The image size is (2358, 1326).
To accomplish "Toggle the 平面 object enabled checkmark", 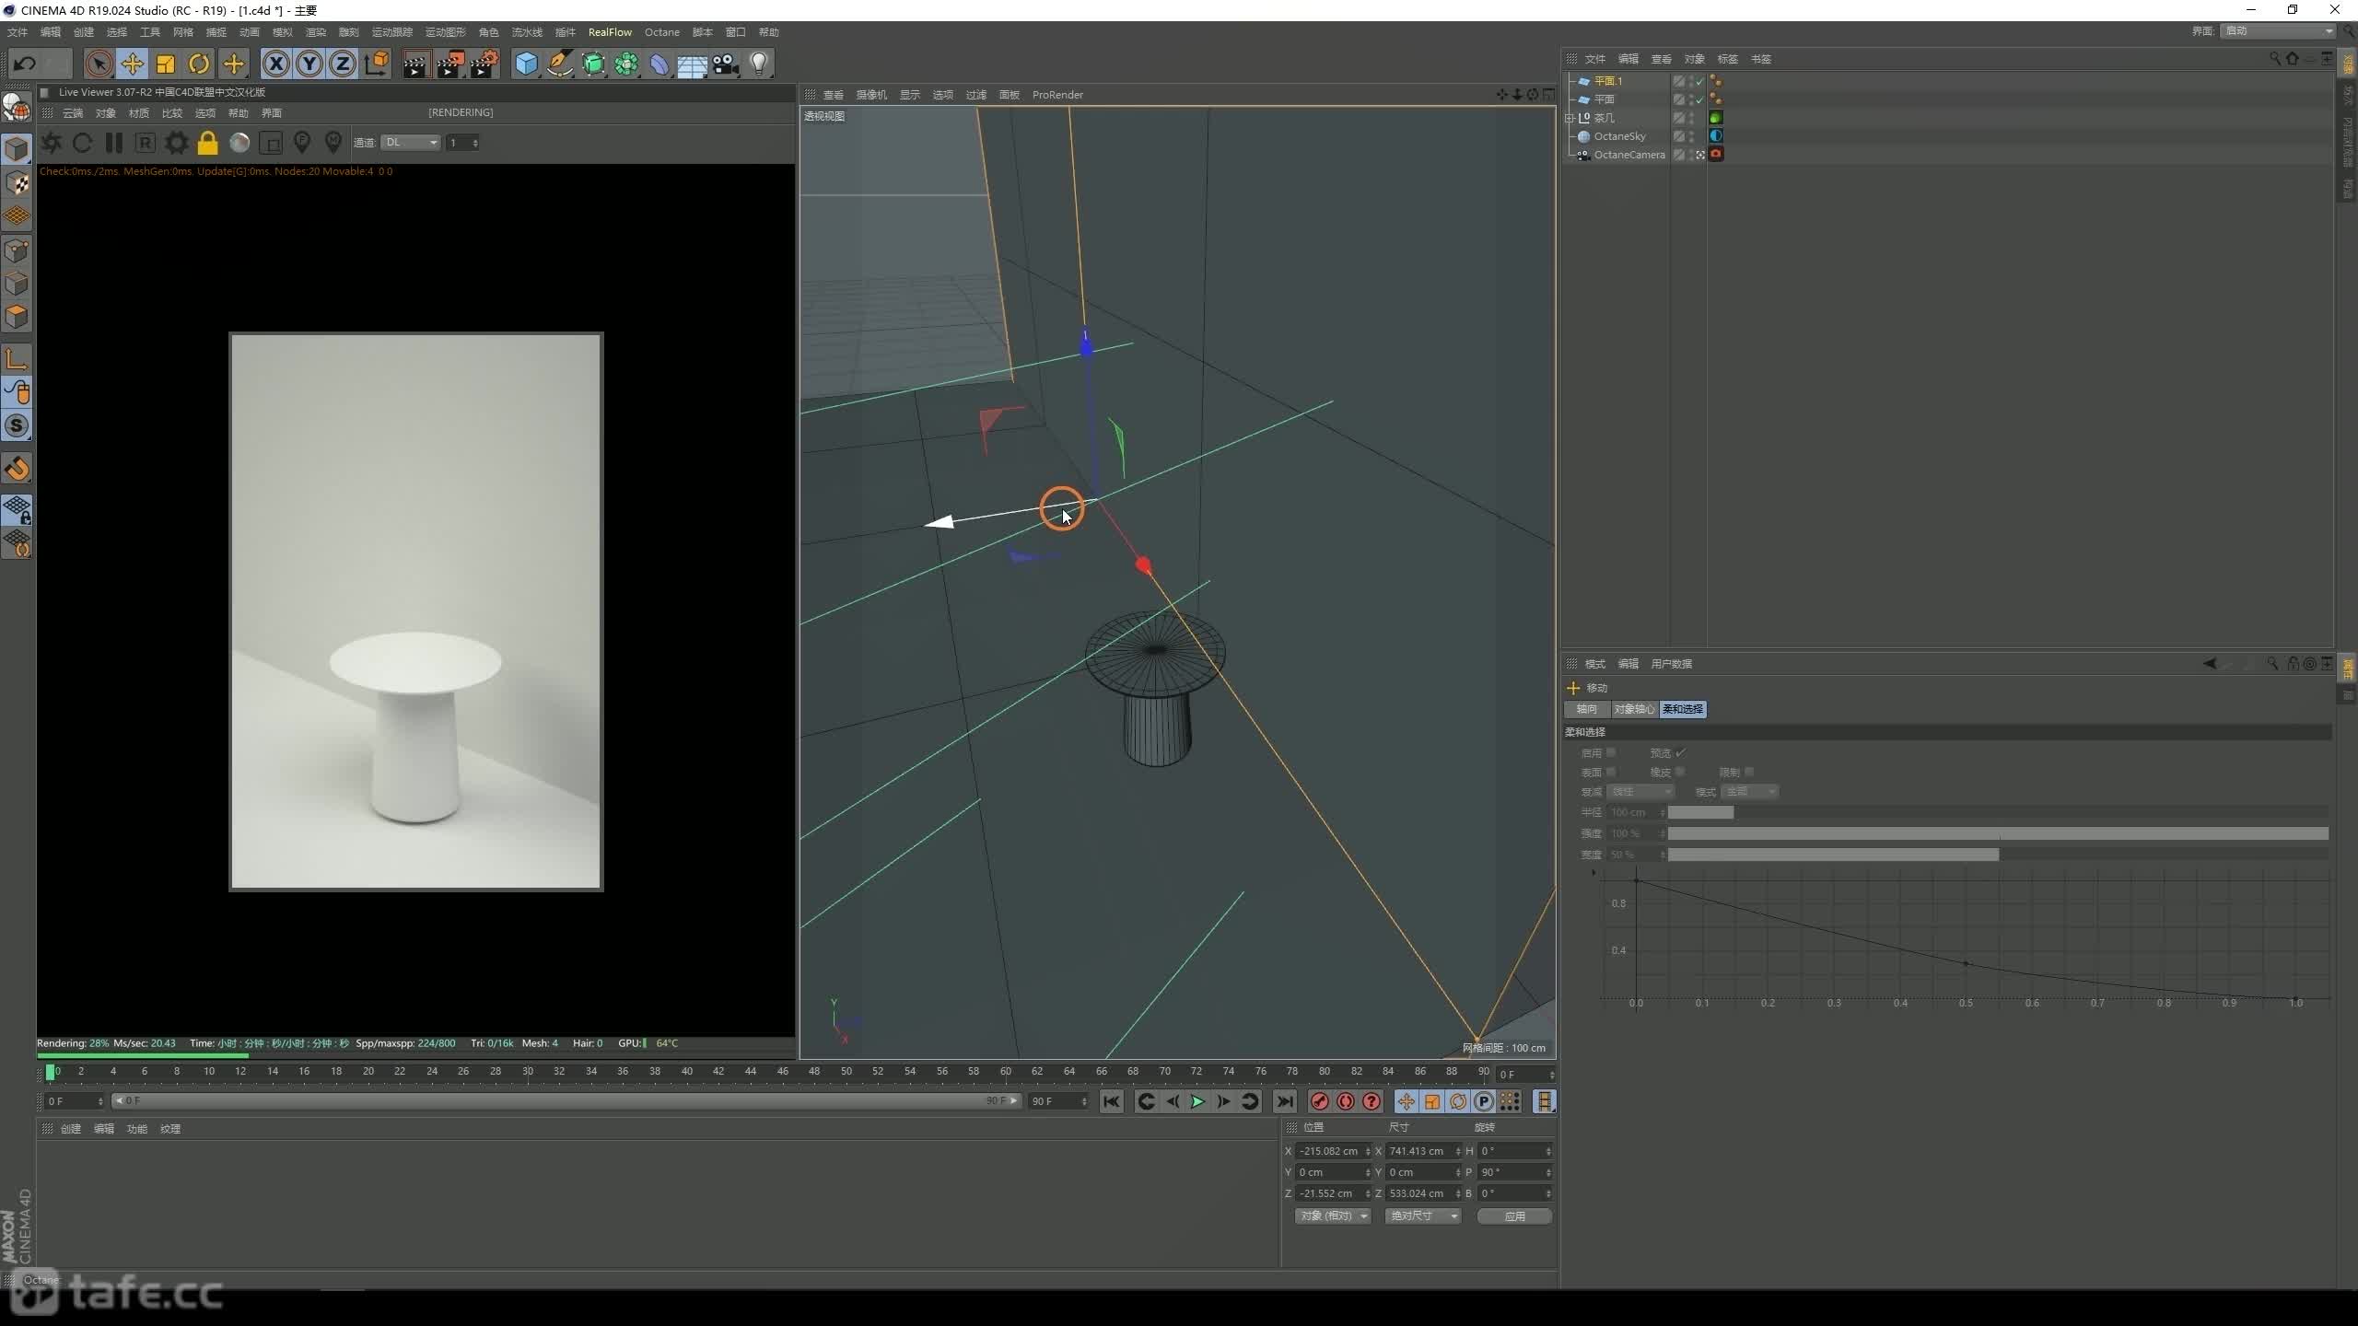I will click(1700, 99).
